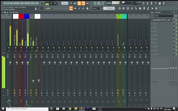Click the circular arrow undo icon

point(143,3)
